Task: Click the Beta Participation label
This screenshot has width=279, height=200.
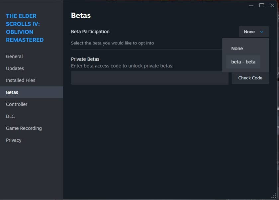Action: 90,32
